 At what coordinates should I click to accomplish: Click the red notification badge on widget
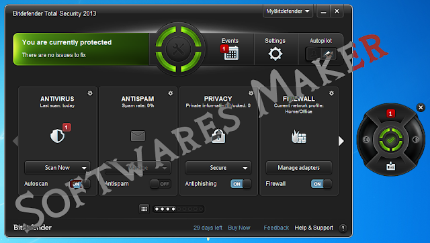coord(391,113)
